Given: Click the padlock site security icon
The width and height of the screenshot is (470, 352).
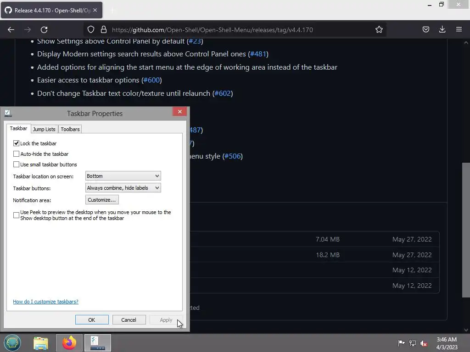Looking at the screenshot, I should point(104,29).
